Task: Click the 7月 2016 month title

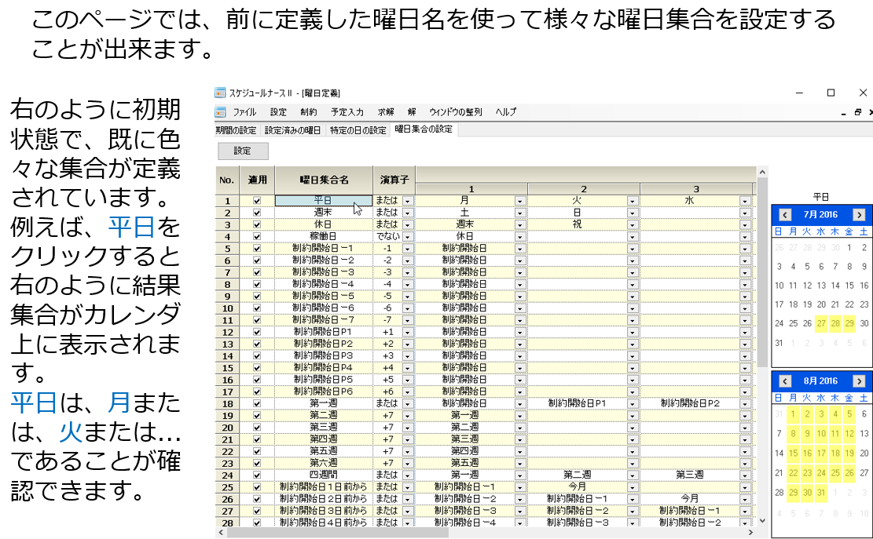Action: (820, 214)
